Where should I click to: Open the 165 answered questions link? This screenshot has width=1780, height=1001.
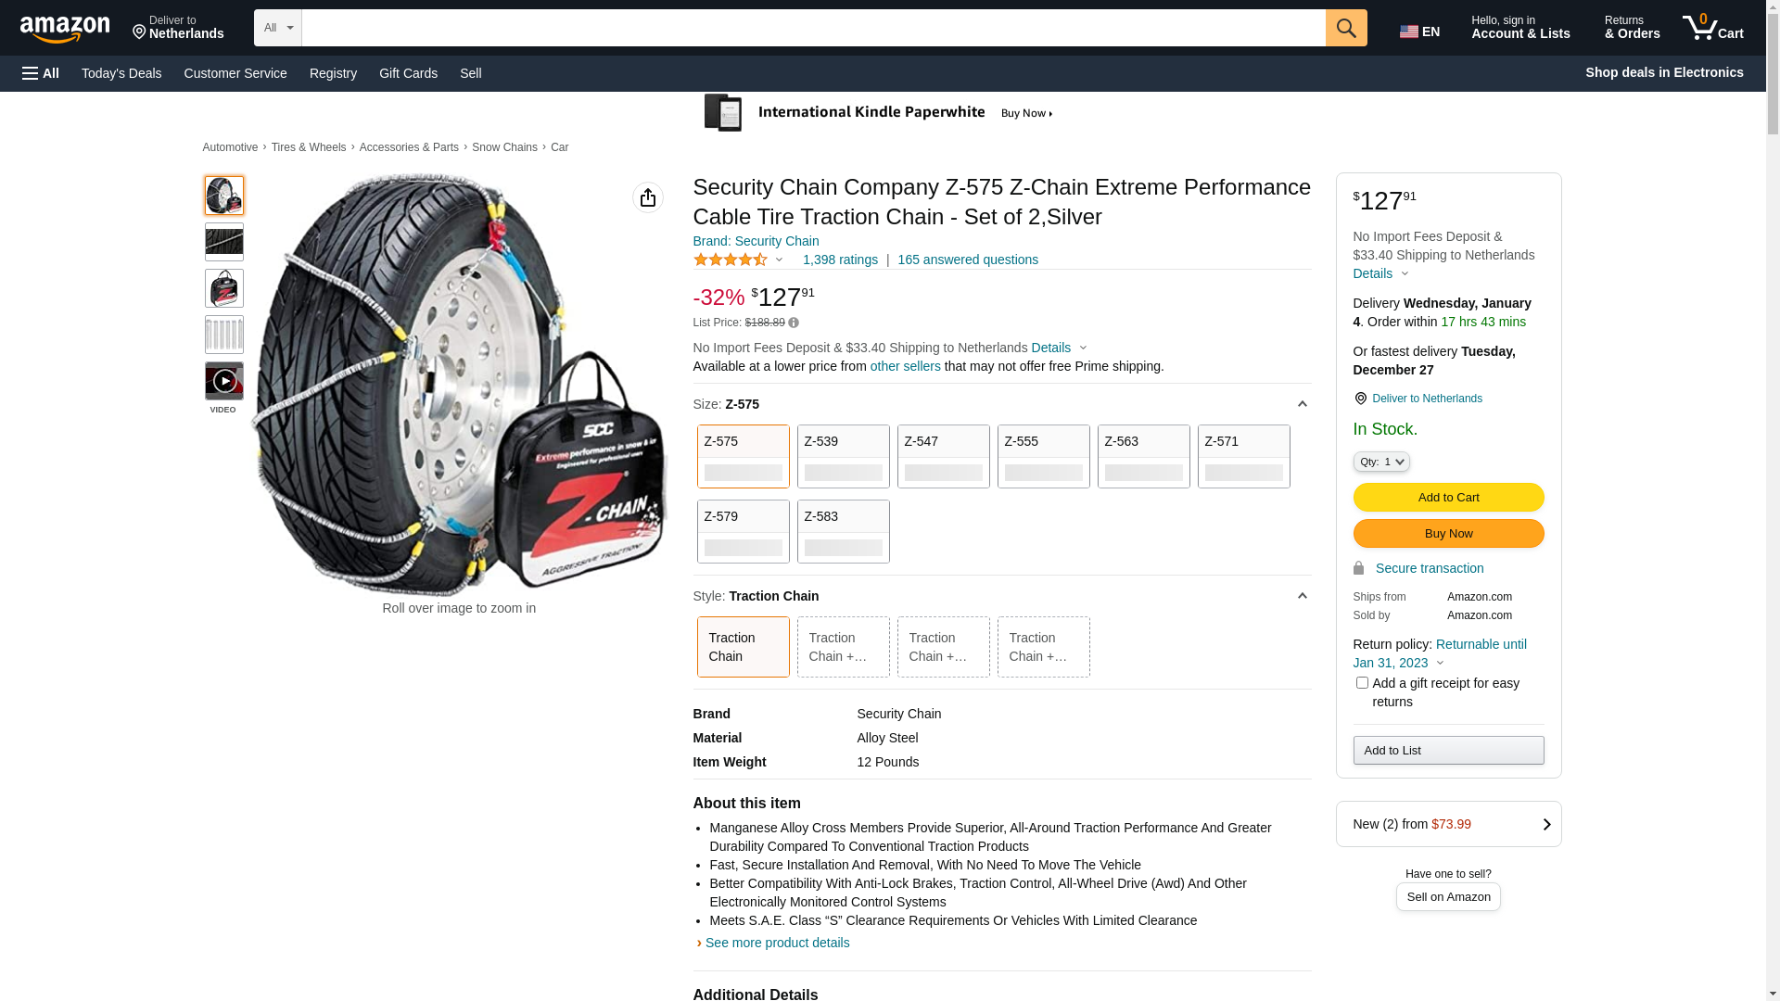[x=968, y=260]
